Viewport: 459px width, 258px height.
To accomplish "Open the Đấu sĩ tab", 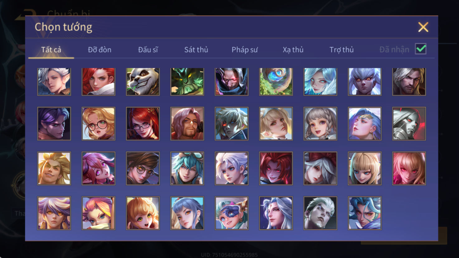I will coord(148,49).
